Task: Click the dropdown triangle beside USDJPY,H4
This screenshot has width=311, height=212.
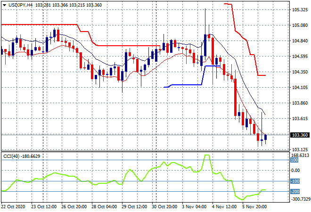Action: point(4,4)
